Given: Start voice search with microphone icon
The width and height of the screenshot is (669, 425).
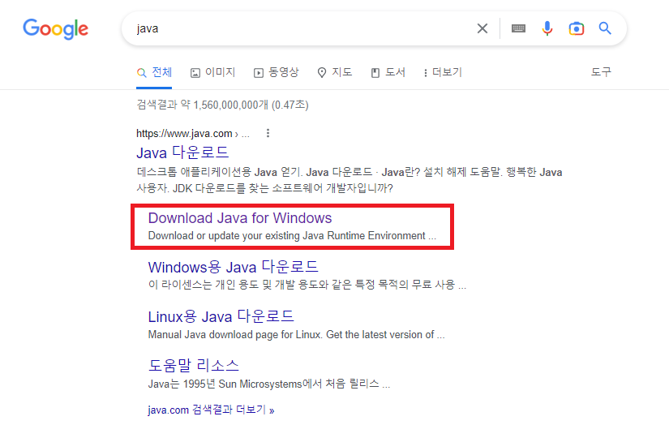Looking at the screenshot, I should click(547, 28).
